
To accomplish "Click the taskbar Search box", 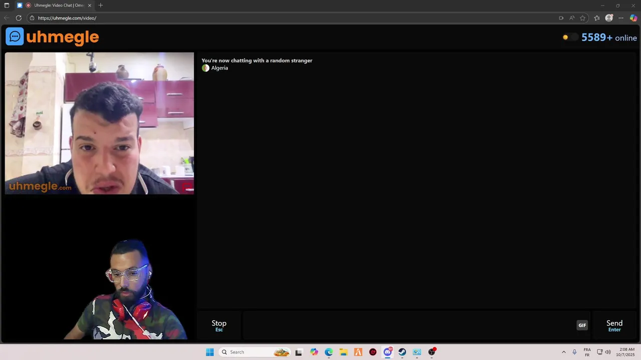I will tap(255, 352).
